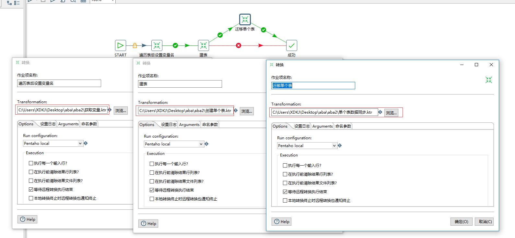Uncheck 等待远程转换执行结束 in 遍历表后设置变量名 dialog
Image resolution: width=515 pixels, height=238 pixels.
click(x=31, y=189)
